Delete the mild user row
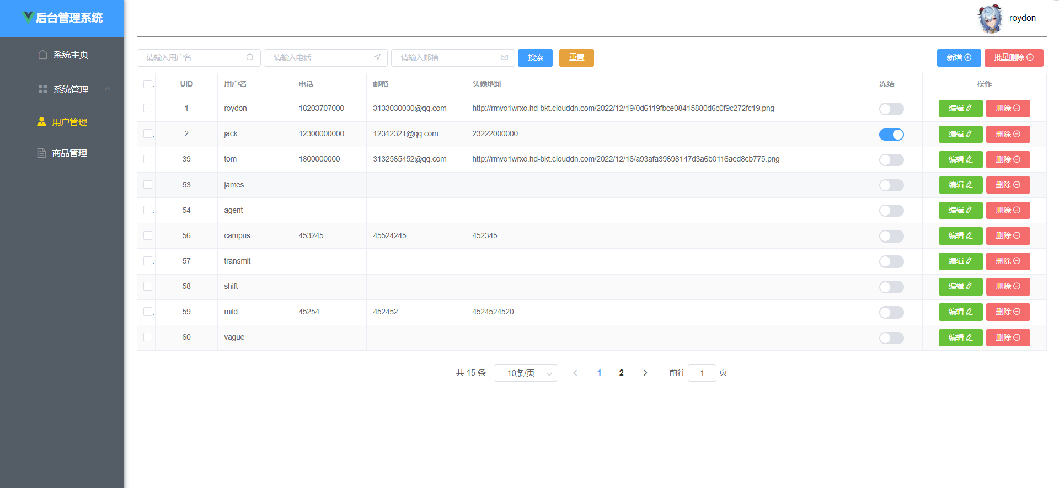Screen dimensions: 1059x488 (x=1008, y=312)
